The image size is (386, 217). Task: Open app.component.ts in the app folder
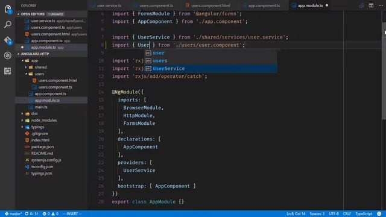(51, 94)
